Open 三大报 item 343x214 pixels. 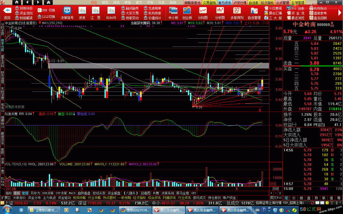point(273,18)
